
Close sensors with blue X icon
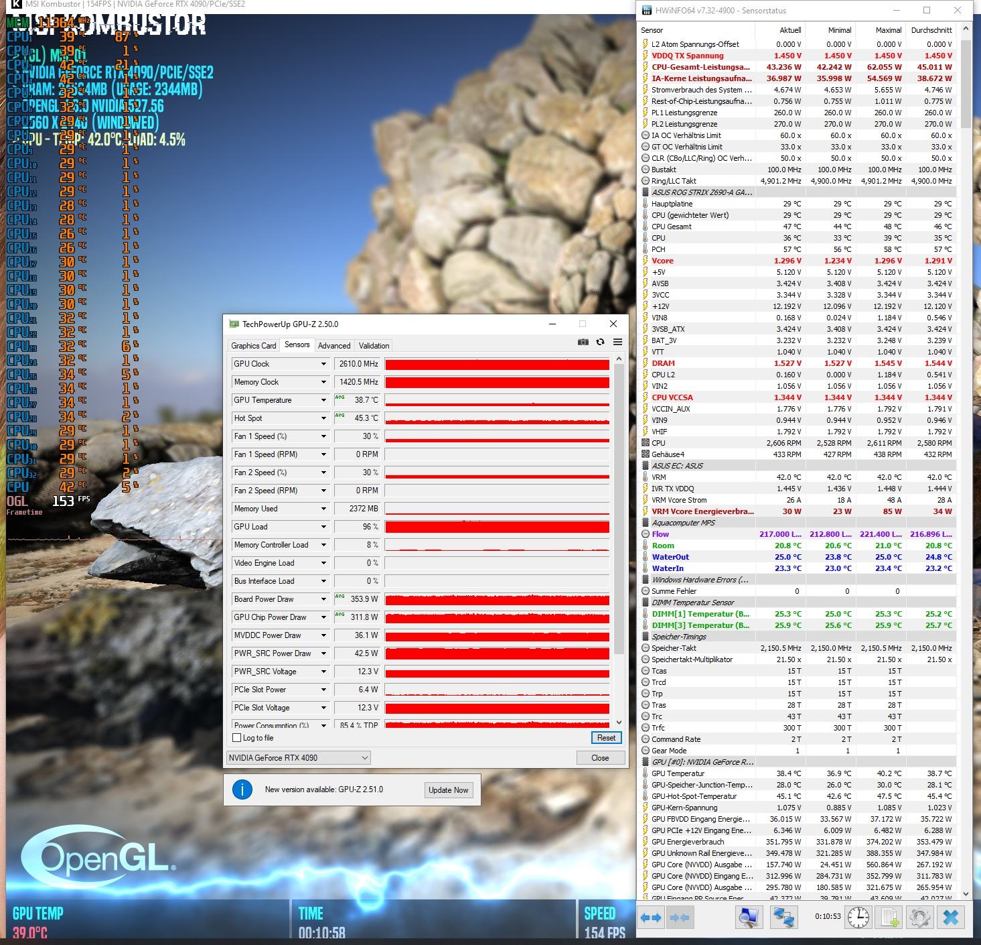[951, 917]
